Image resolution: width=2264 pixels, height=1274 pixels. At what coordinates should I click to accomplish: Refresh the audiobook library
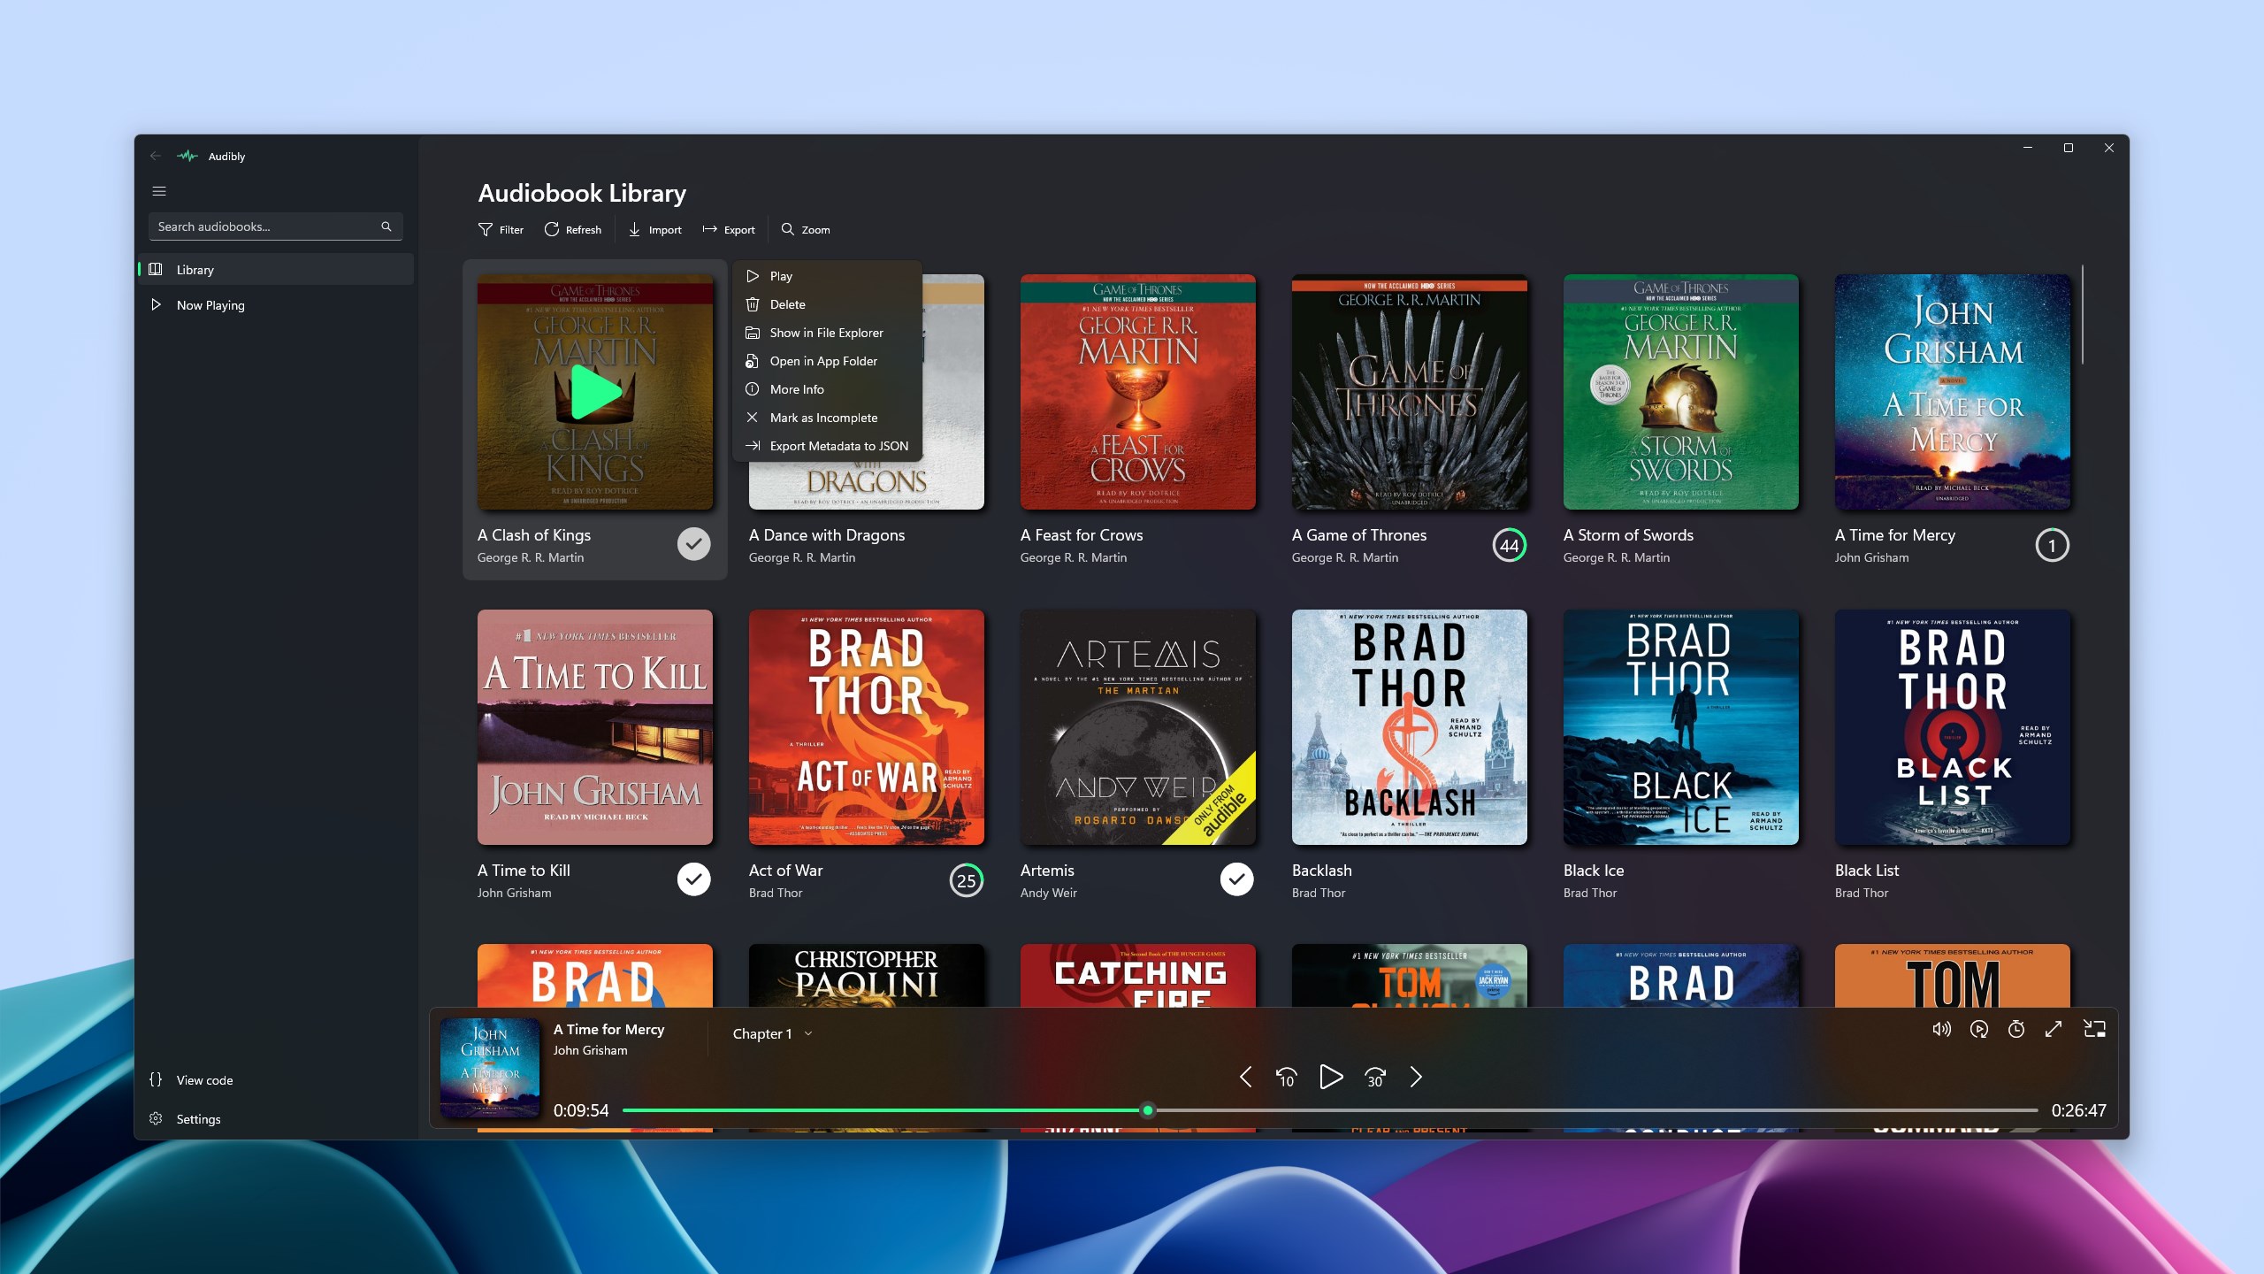pos(573,229)
